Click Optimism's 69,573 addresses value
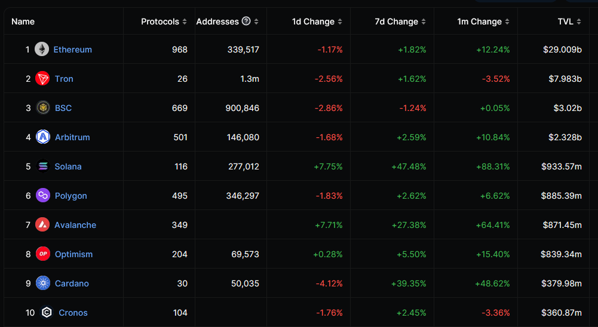This screenshot has width=598, height=327. [x=245, y=254]
